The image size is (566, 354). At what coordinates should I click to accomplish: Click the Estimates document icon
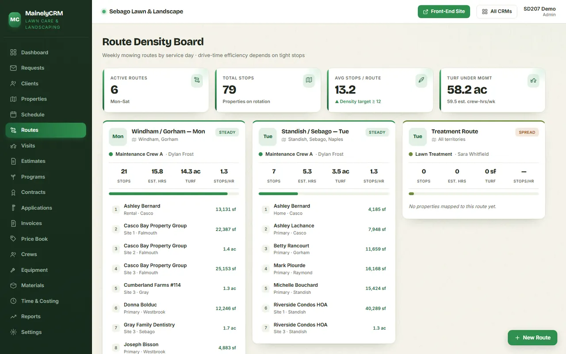click(x=13, y=161)
